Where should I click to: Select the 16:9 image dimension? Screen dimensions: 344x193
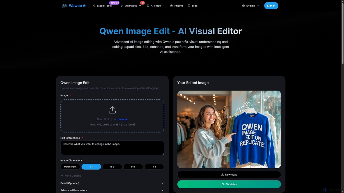point(112,167)
